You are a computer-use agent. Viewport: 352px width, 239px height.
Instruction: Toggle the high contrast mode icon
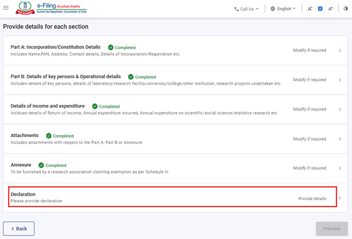pos(346,9)
